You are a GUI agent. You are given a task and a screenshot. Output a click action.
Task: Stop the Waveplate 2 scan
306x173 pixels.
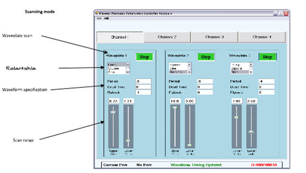coord(206,57)
